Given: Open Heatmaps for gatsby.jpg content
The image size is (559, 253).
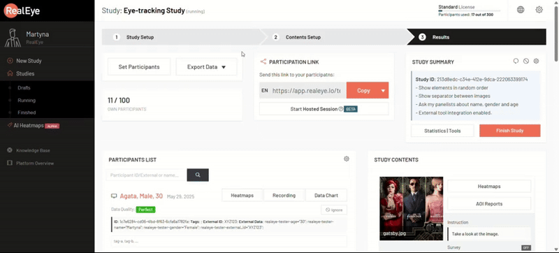Looking at the screenshot, I should [x=489, y=187].
